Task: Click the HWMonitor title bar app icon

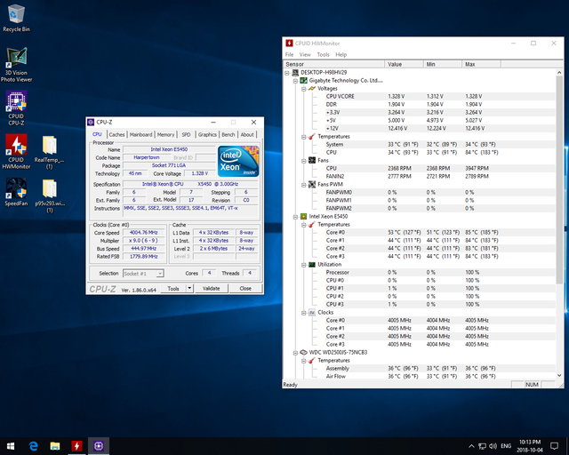Action: pyautogui.click(x=289, y=44)
